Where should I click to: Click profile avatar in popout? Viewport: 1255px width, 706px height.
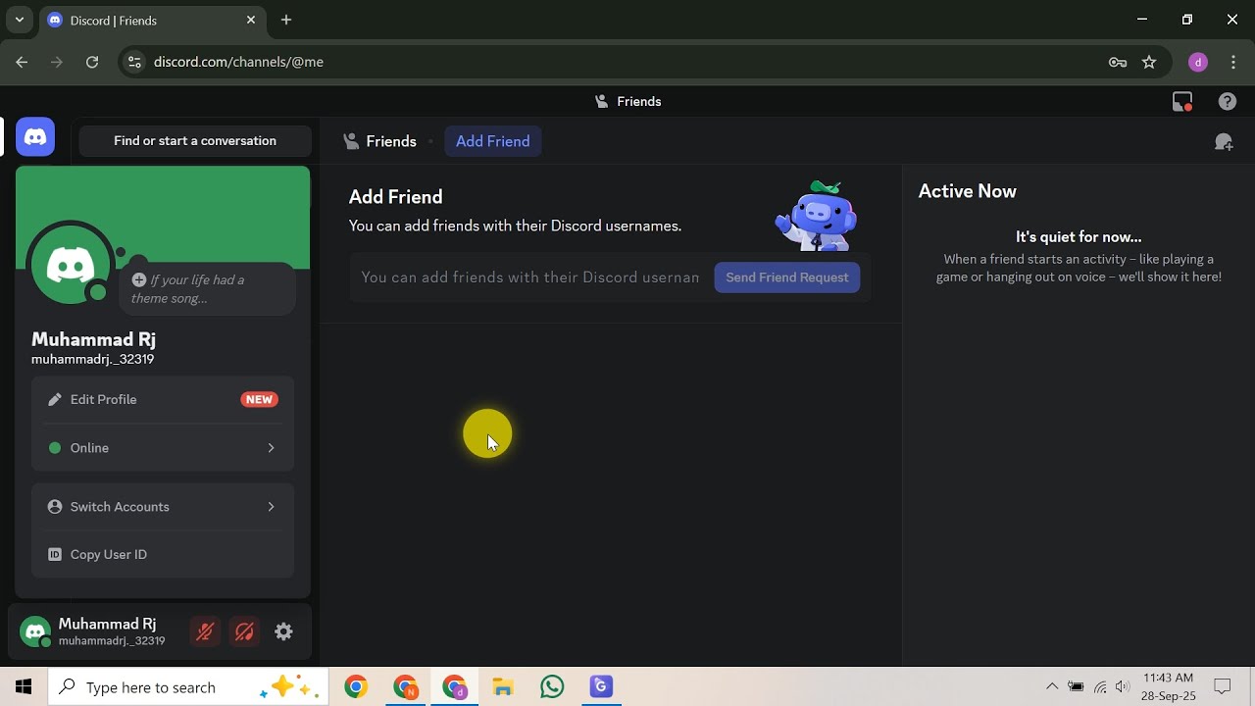(x=71, y=265)
